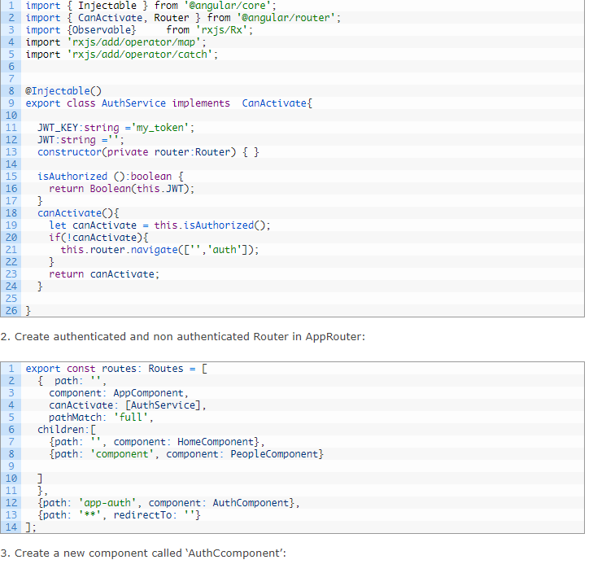Select the 'export const routes: Routes = [' line
Viewport: 593px width, 573px height.
116,369
